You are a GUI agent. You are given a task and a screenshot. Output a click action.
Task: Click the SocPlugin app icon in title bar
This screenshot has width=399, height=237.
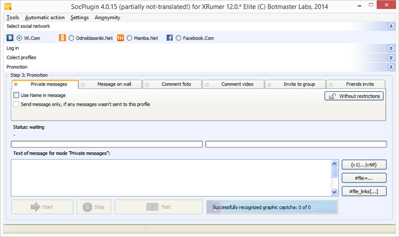point(8,6)
